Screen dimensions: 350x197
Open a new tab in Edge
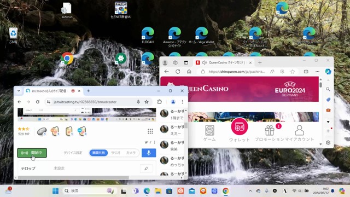click(x=260, y=62)
